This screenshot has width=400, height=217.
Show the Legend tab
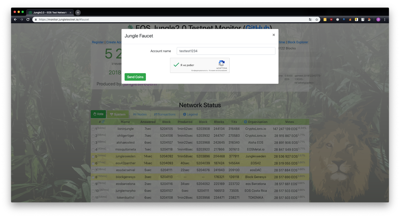(190, 114)
